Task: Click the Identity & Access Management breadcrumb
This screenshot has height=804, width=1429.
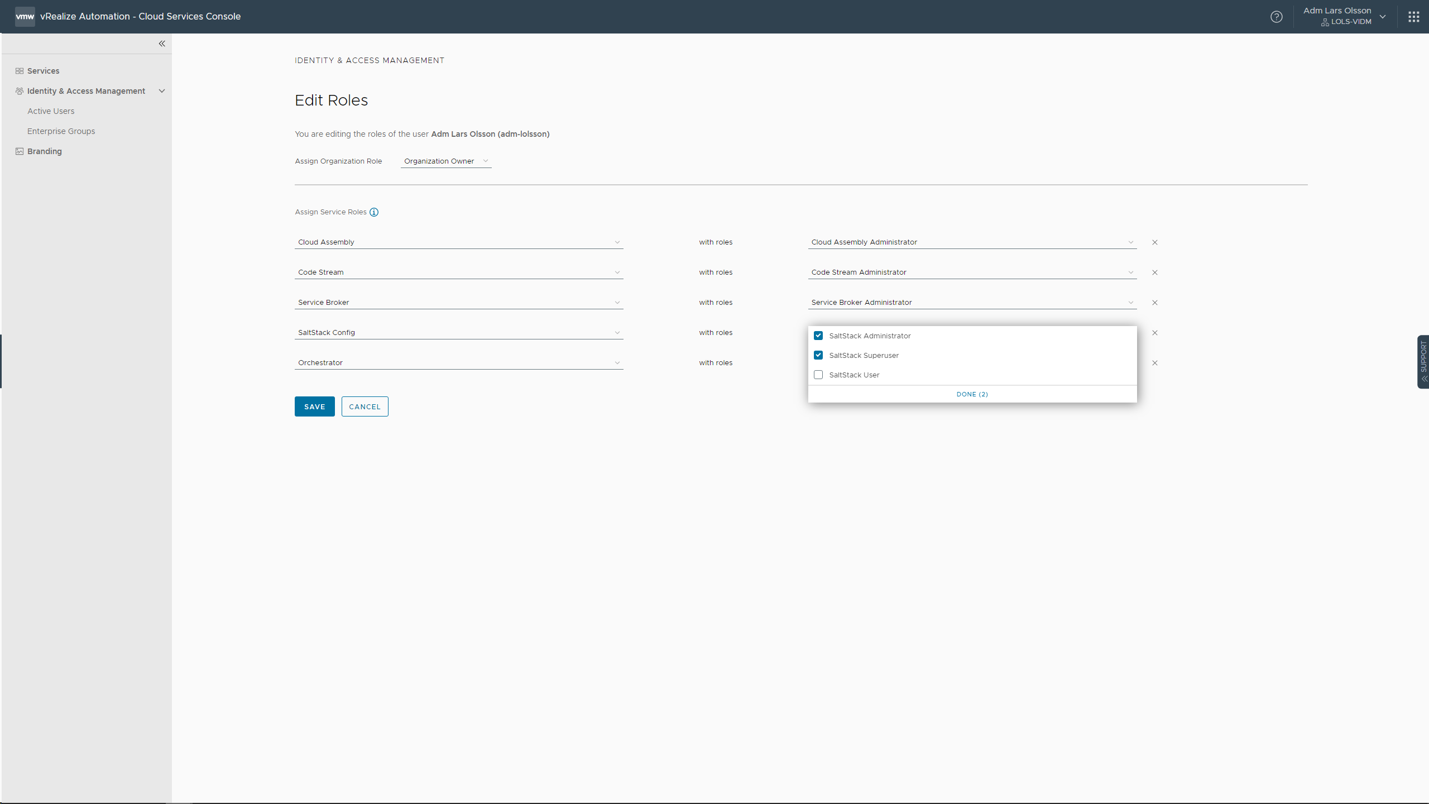Action: (x=370, y=60)
